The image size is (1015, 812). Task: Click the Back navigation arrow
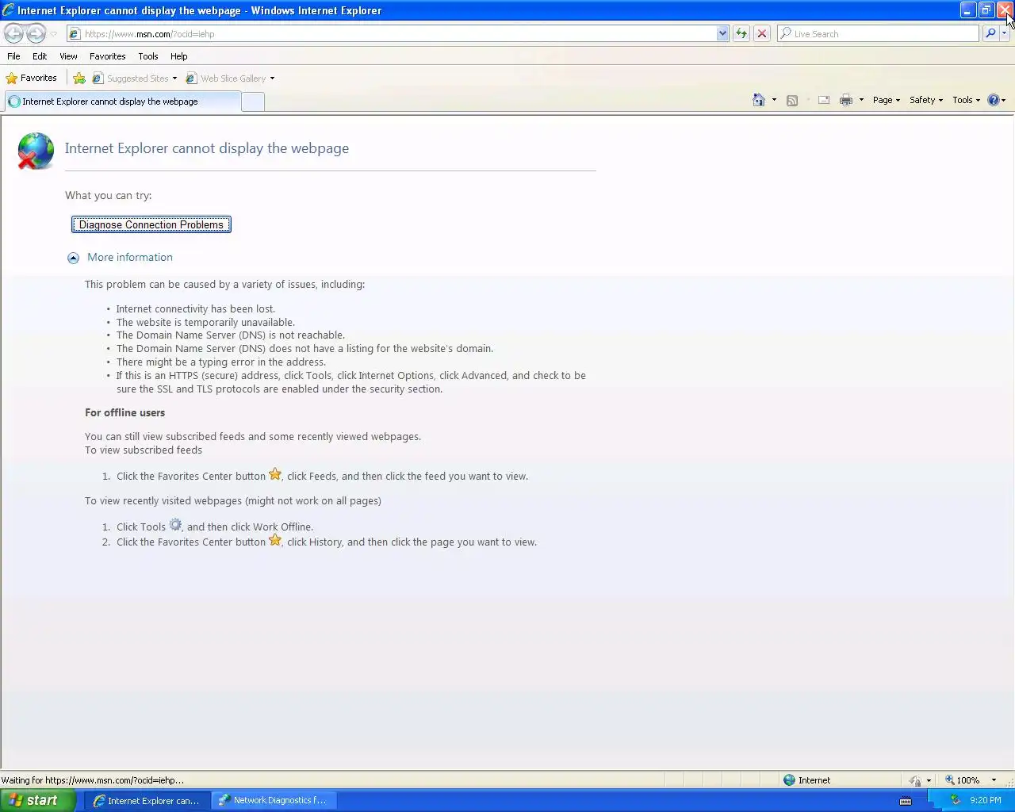(x=13, y=33)
